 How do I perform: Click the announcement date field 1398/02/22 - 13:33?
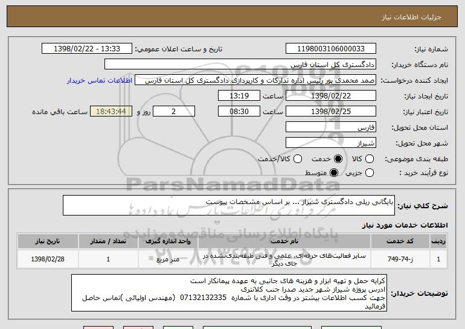point(87,49)
